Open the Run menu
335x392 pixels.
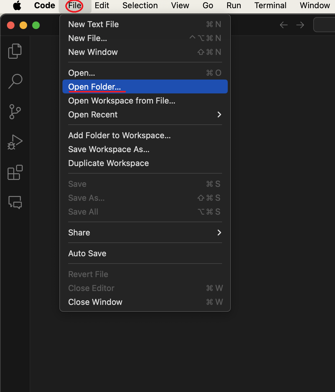click(234, 6)
